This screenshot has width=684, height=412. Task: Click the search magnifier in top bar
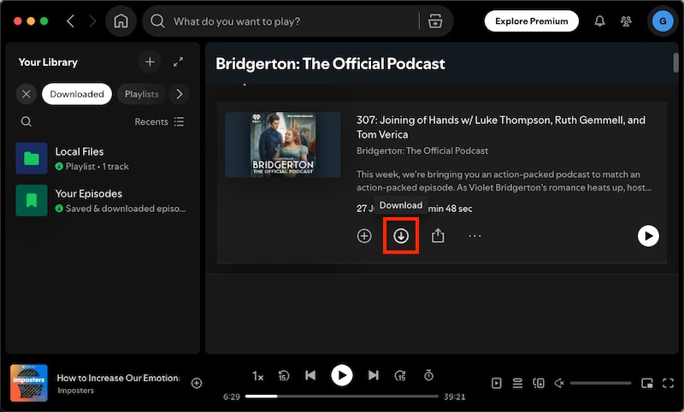point(157,21)
